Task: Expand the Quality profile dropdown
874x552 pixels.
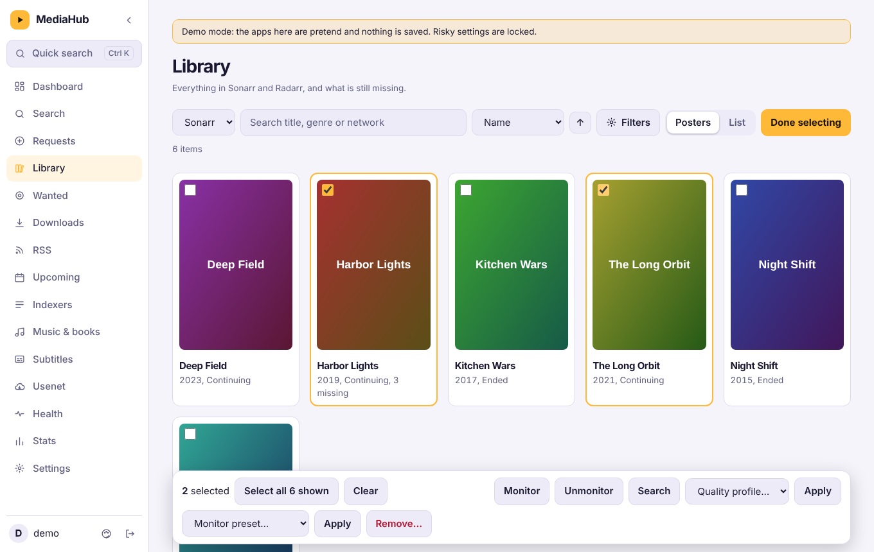Action: click(737, 491)
